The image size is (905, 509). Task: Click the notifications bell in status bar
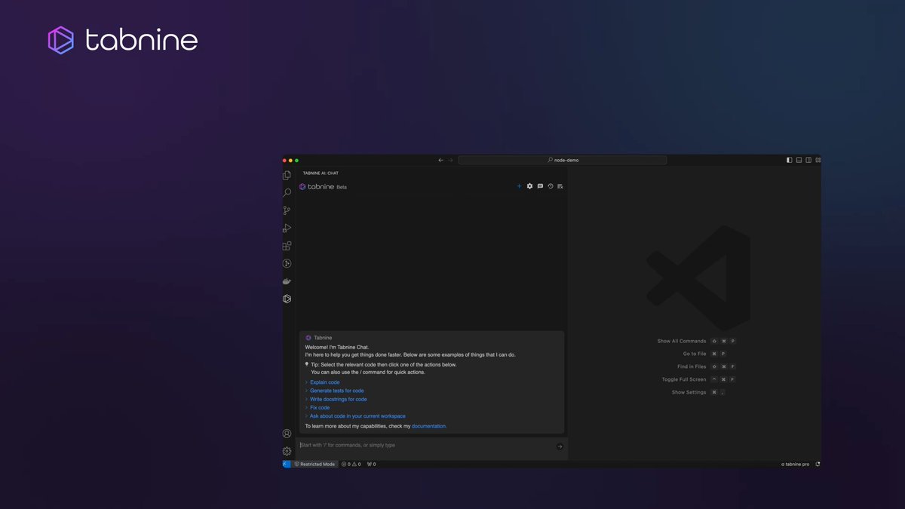818,464
